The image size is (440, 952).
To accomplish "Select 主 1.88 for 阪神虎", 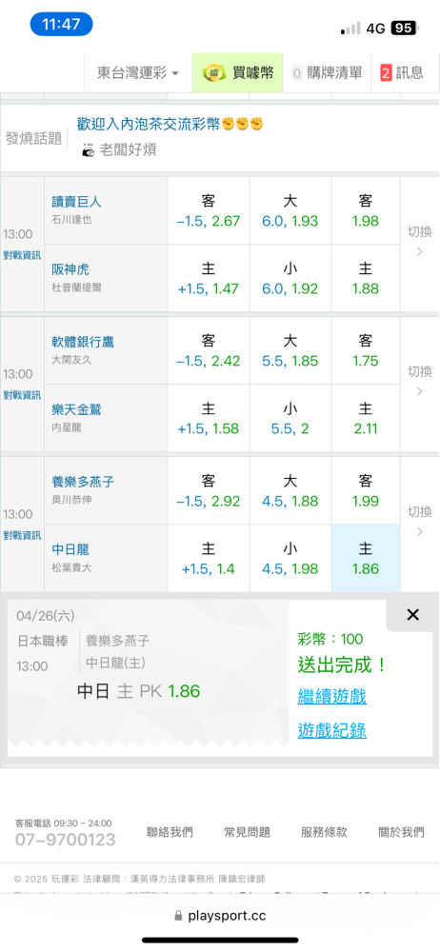I will [x=366, y=278].
